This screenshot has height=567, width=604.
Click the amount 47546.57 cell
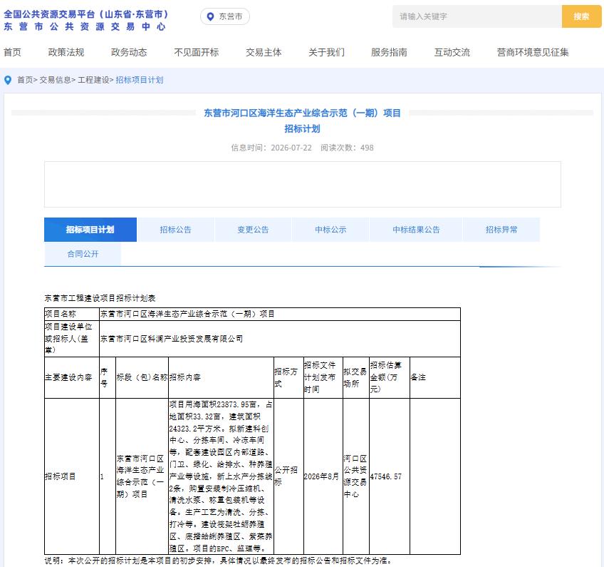pos(390,476)
